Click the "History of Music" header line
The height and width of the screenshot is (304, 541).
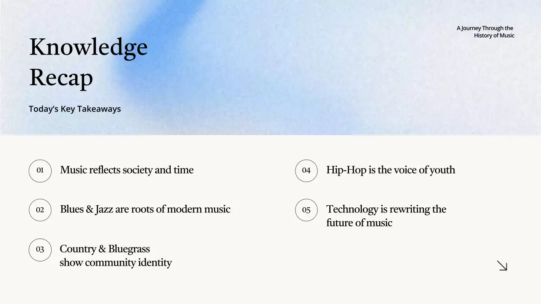click(x=494, y=35)
